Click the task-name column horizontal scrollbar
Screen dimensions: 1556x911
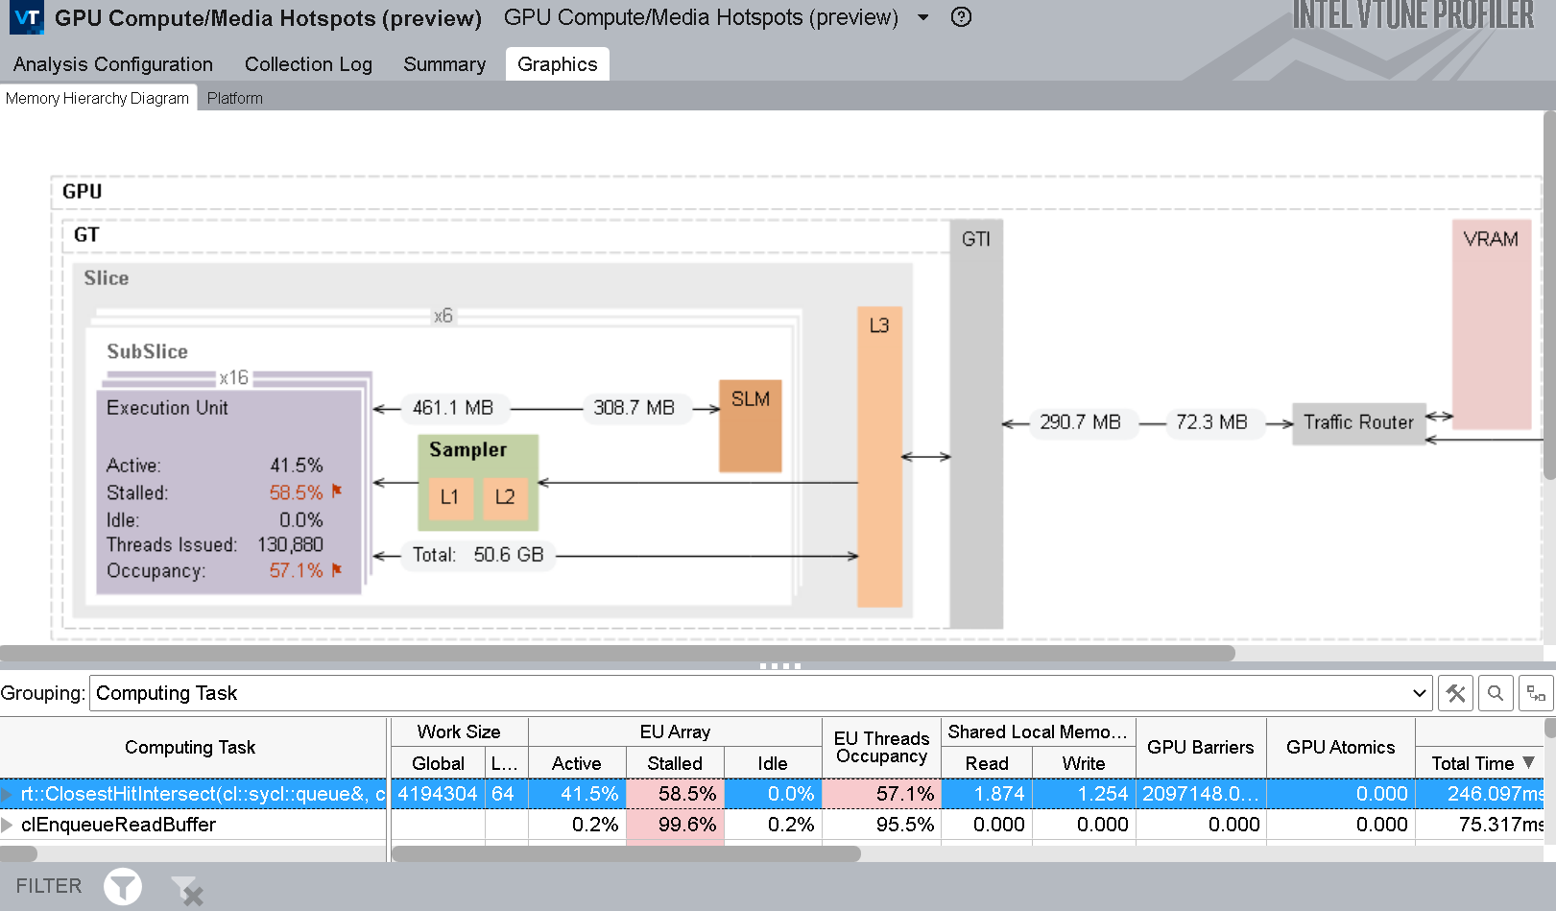(x=18, y=853)
